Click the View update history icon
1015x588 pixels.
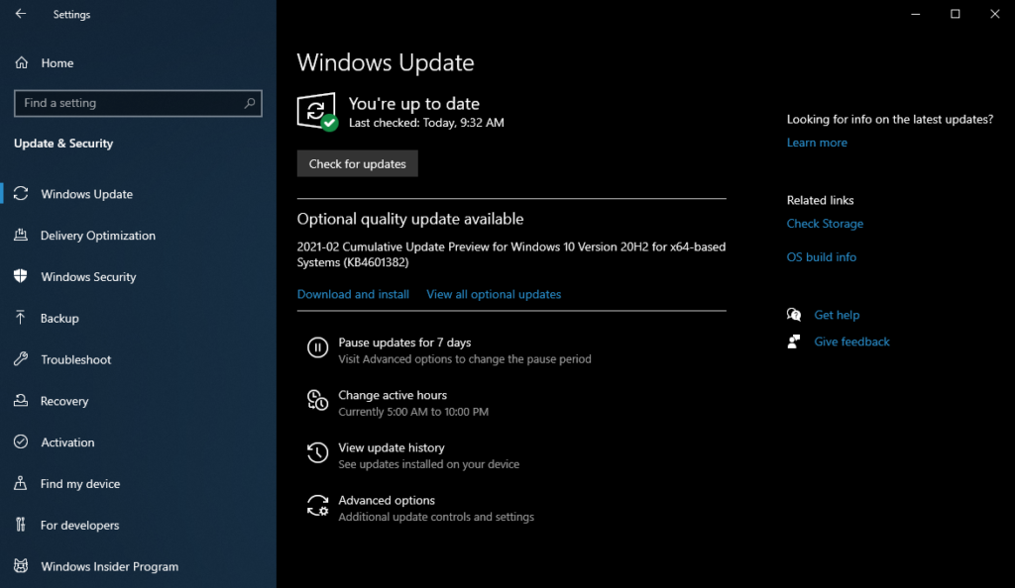(317, 452)
